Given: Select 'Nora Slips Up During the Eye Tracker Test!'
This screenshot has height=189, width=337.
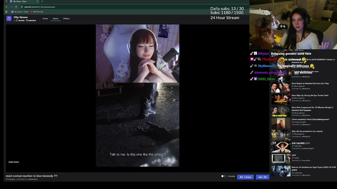Looking at the screenshot, I should (310, 95).
